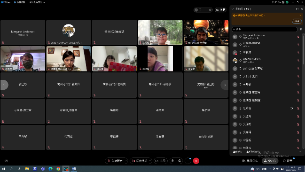This screenshot has height=172, width=305.
Task: Open meeting info in title bar
Action: click(x=20, y=2)
